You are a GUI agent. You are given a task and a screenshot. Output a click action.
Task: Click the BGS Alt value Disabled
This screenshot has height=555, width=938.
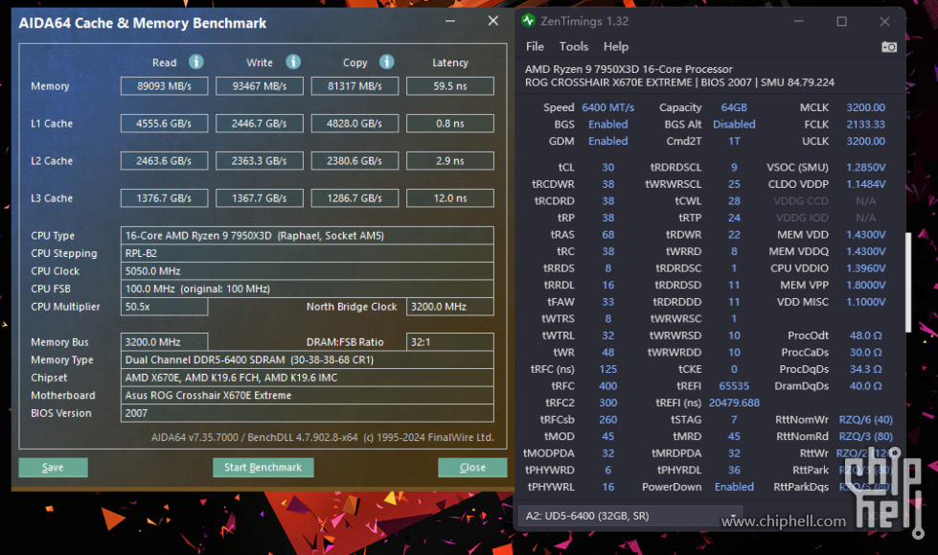(734, 125)
